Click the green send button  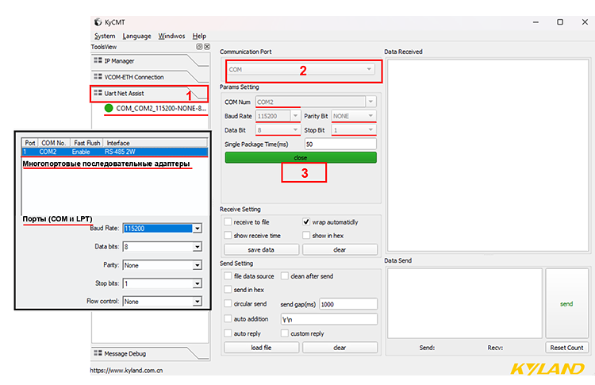pos(567,303)
